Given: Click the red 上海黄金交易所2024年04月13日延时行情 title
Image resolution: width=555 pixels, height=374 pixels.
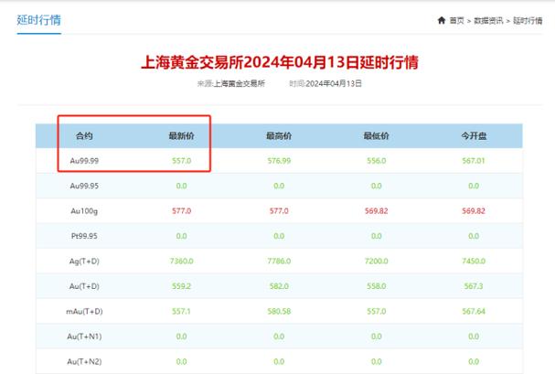Looking at the screenshot, I should 280,62.
